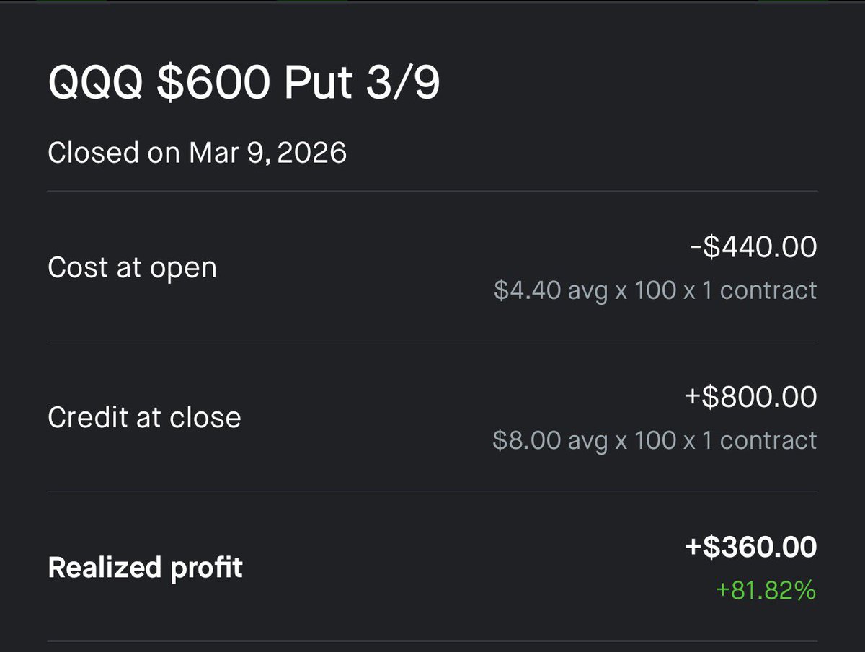Click the $4.40 avg contract breakdown
Viewport: 865px width, 652px height.
tap(655, 290)
